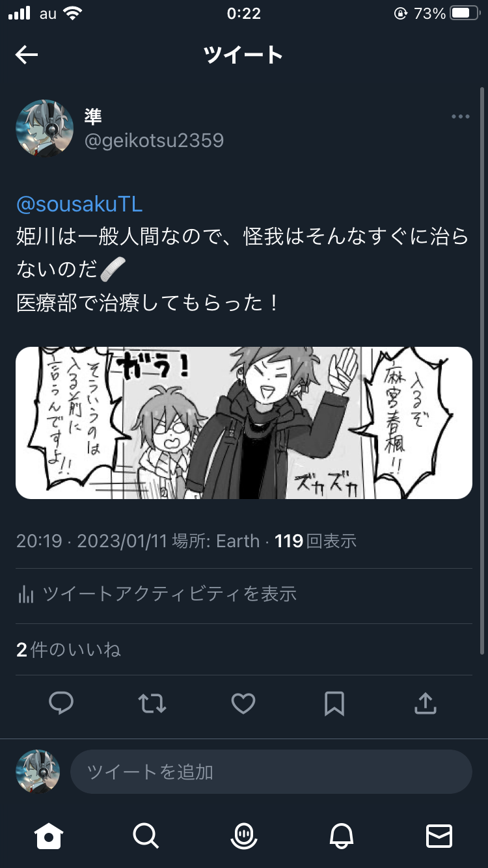Open Search tab magnifier icon
The image size is (488, 868).
(146, 835)
